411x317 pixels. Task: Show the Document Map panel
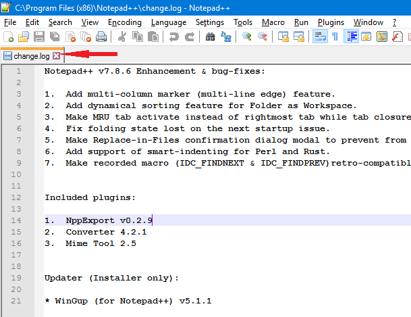[382, 36]
